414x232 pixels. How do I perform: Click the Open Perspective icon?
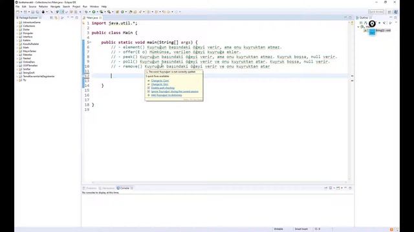[389, 12]
